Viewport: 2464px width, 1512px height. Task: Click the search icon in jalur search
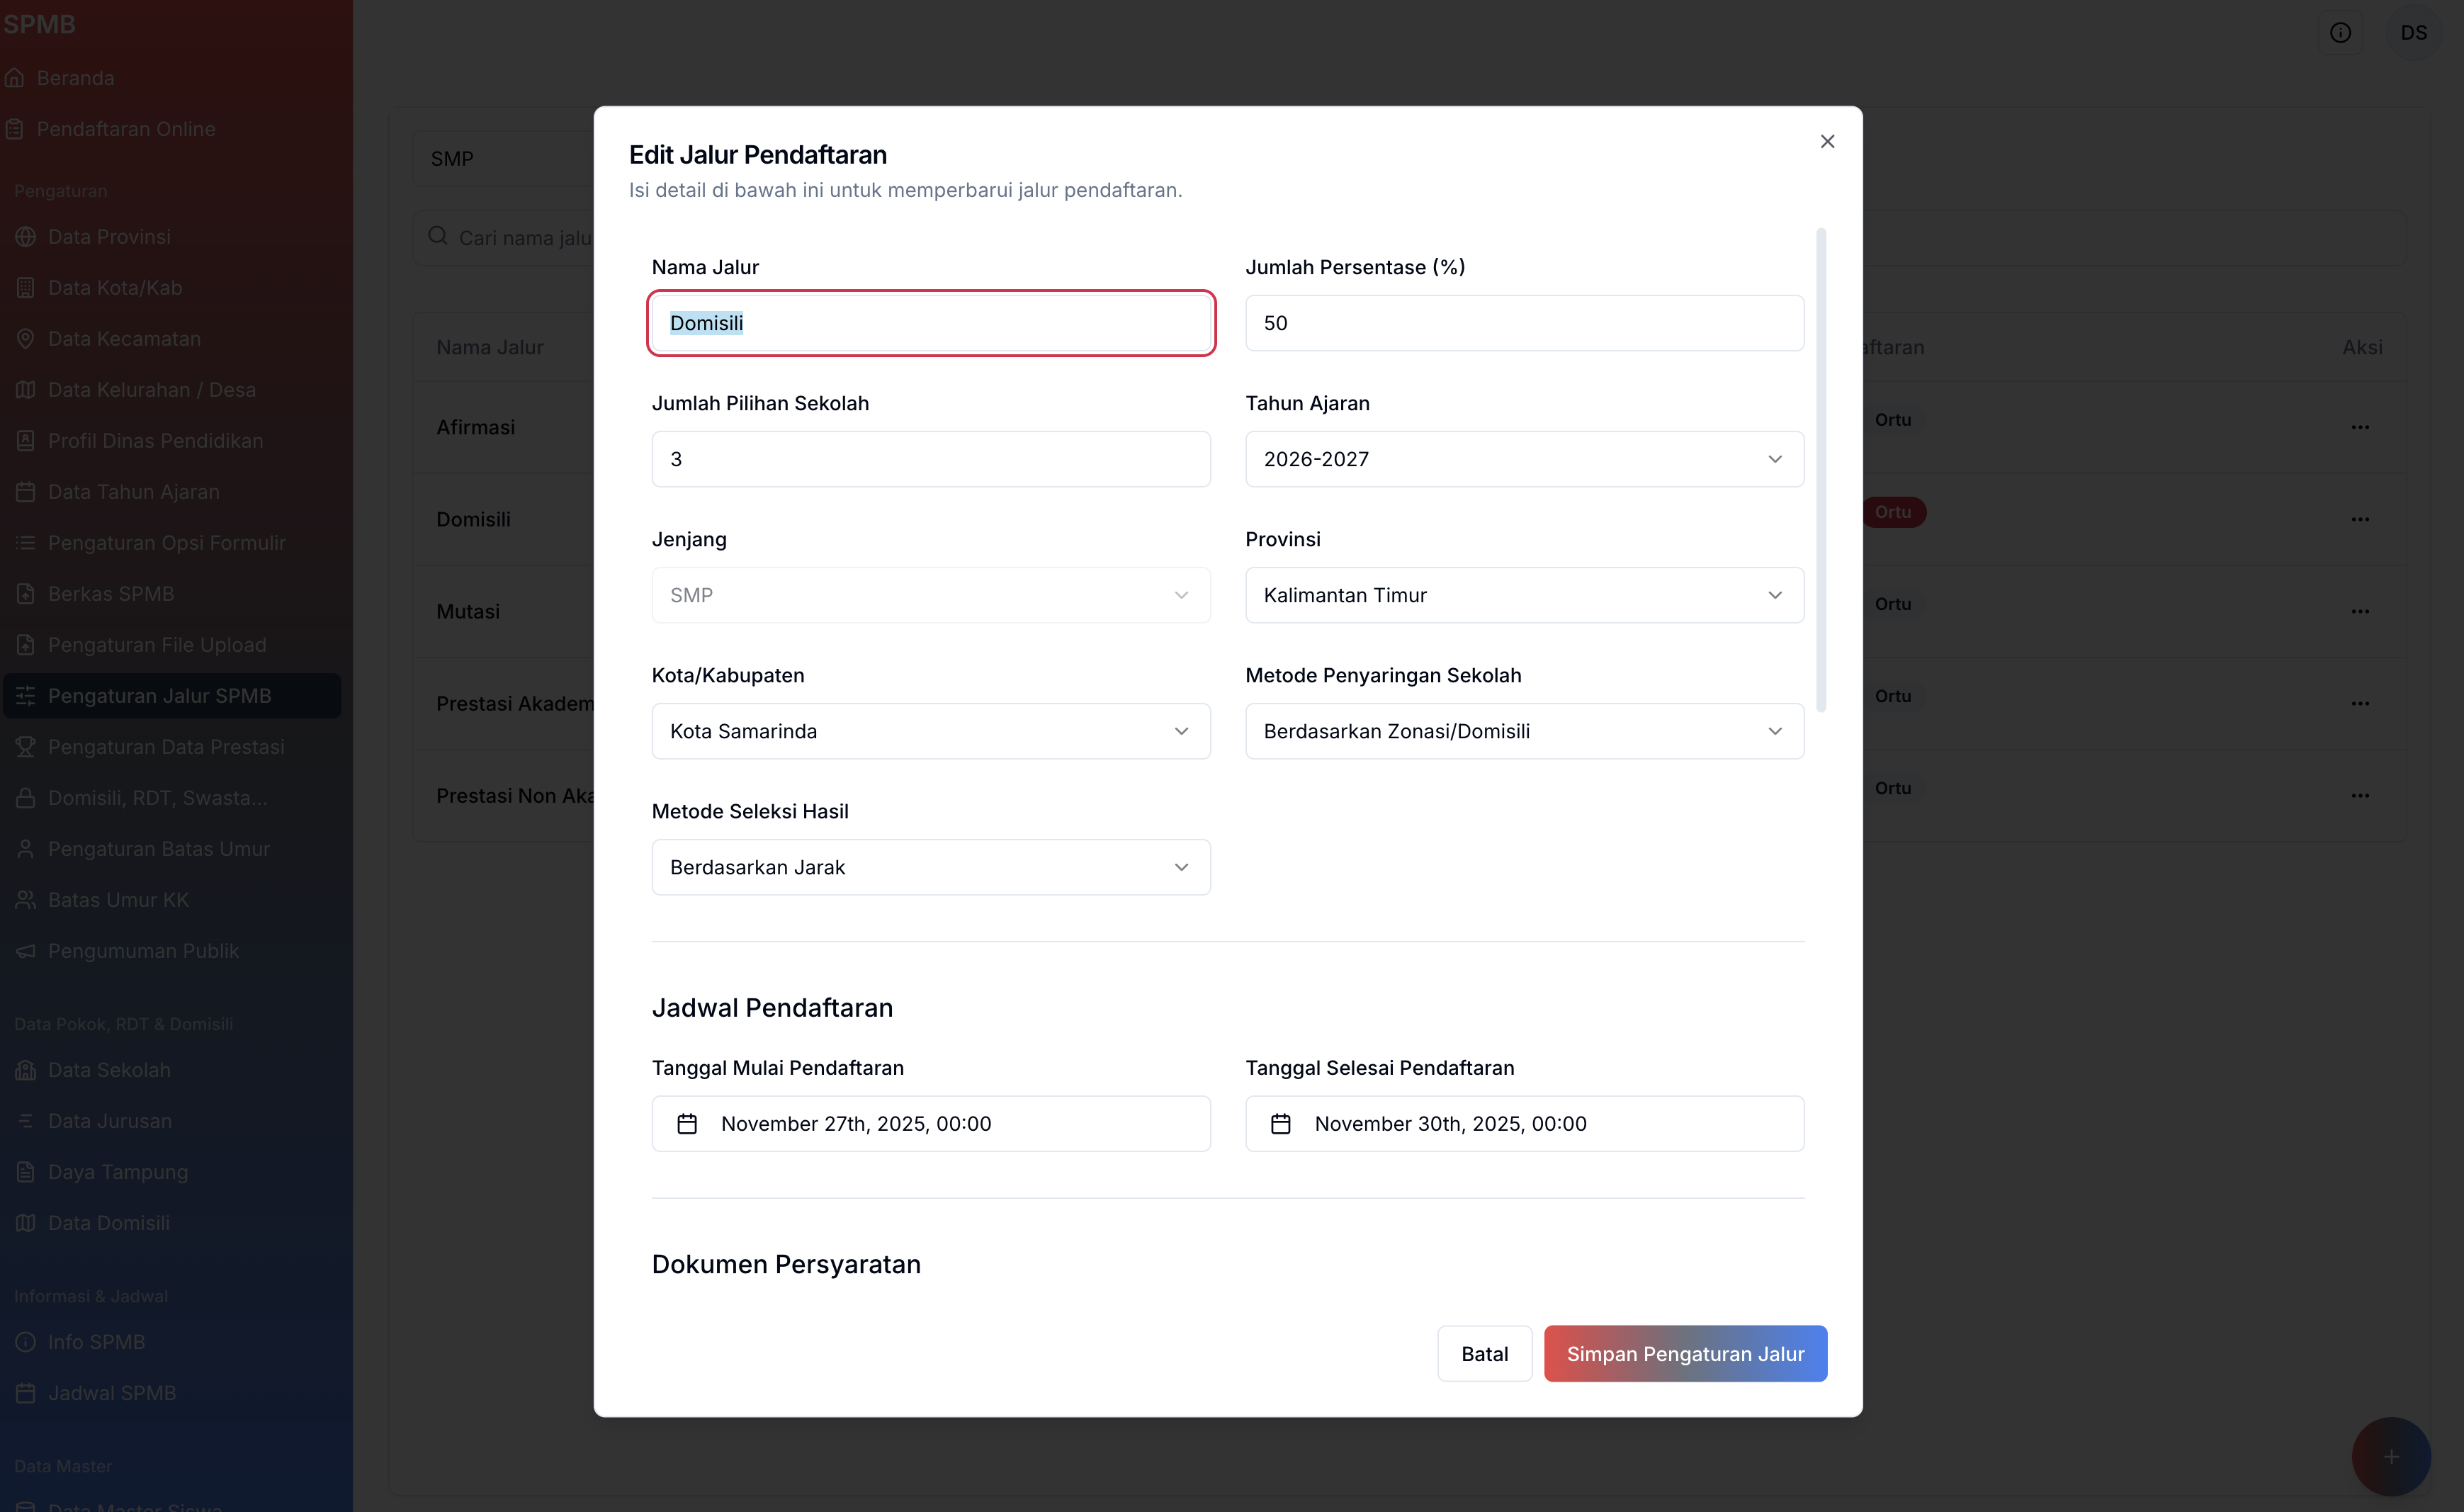click(438, 236)
